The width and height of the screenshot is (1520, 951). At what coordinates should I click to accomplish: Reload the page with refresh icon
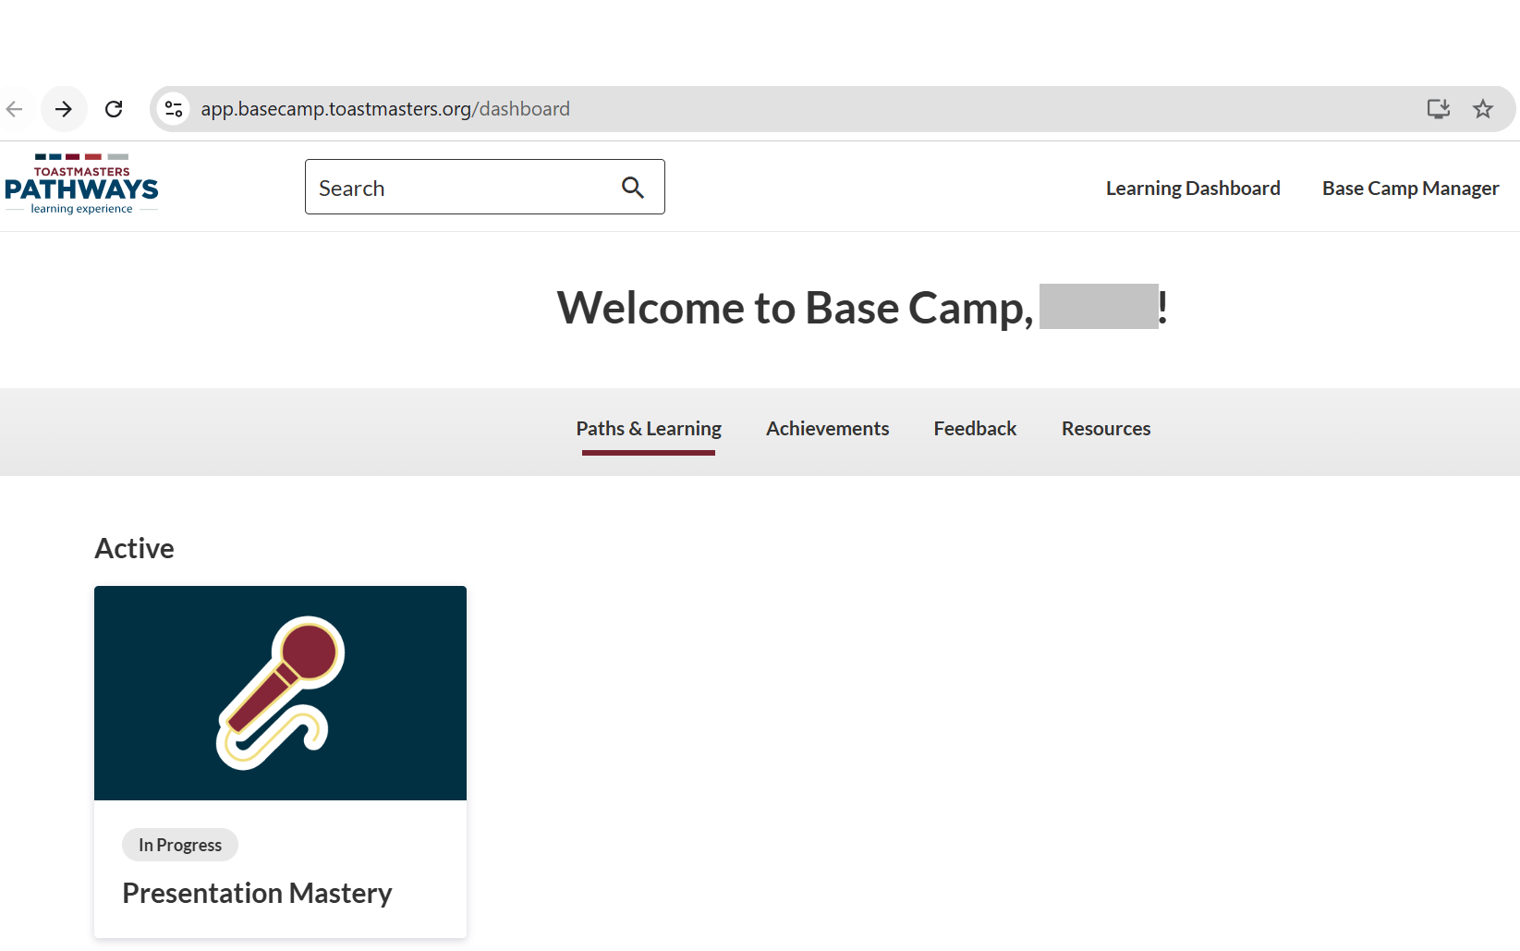(x=114, y=109)
